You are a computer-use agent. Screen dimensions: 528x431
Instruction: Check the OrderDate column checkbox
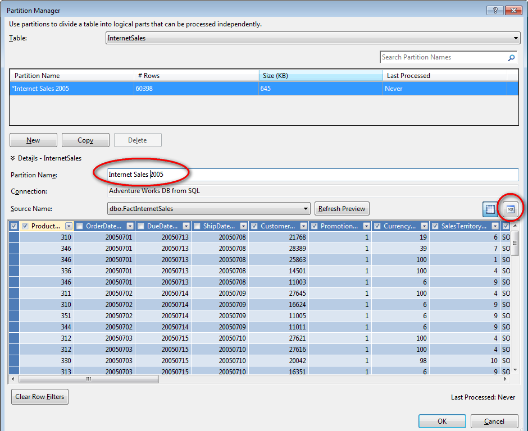pyautogui.click(x=79, y=226)
